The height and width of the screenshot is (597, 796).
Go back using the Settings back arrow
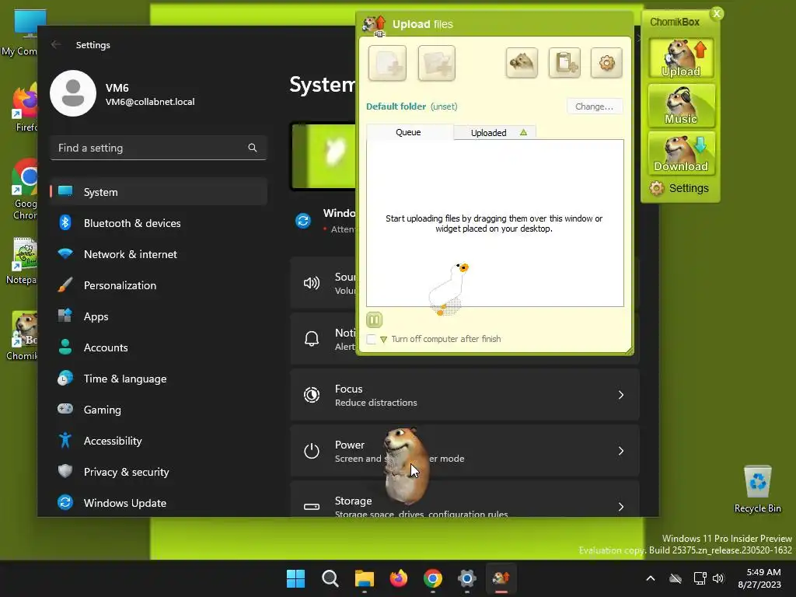point(56,44)
